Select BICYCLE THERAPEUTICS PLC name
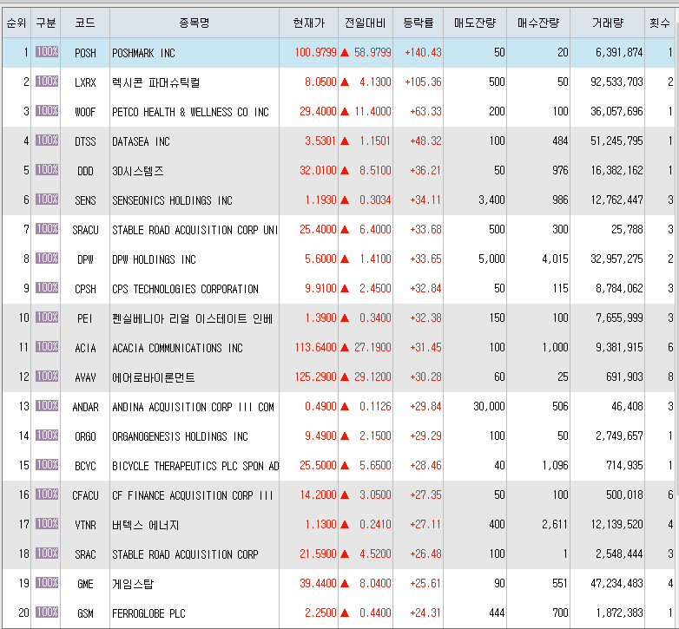The height and width of the screenshot is (629, 679). pyautogui.click(x=195, y=466)
